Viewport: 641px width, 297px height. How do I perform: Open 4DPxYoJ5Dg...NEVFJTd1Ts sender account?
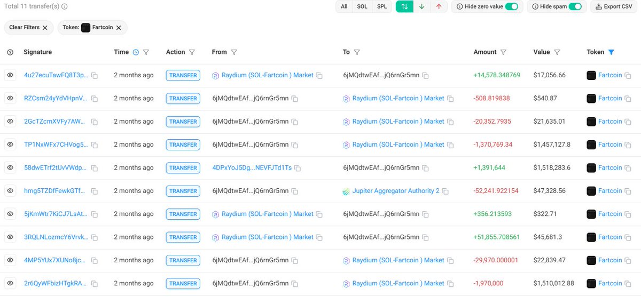[x=252, y=168]
